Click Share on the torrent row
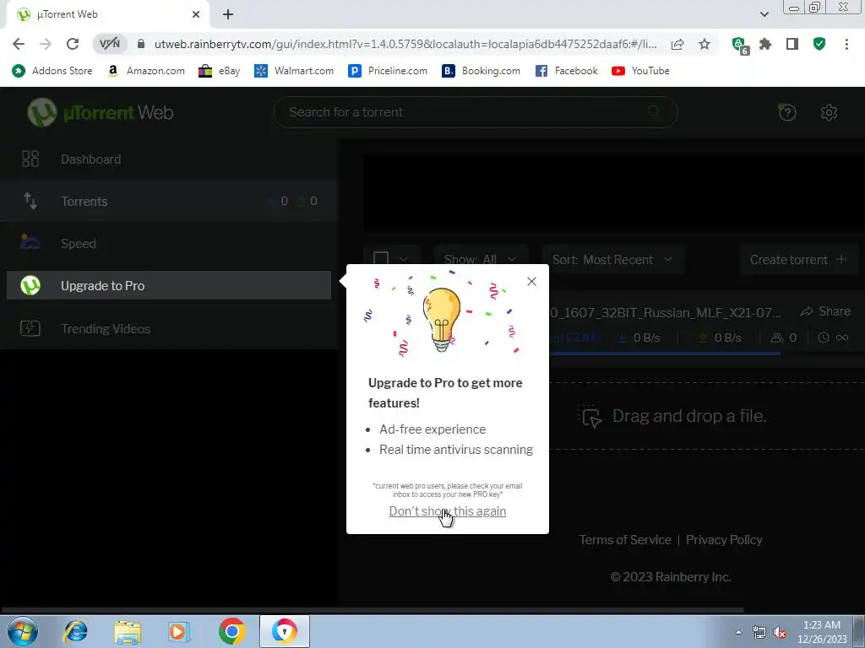The width and height of the screenshot is (865, 648). (x=825, y=311)
